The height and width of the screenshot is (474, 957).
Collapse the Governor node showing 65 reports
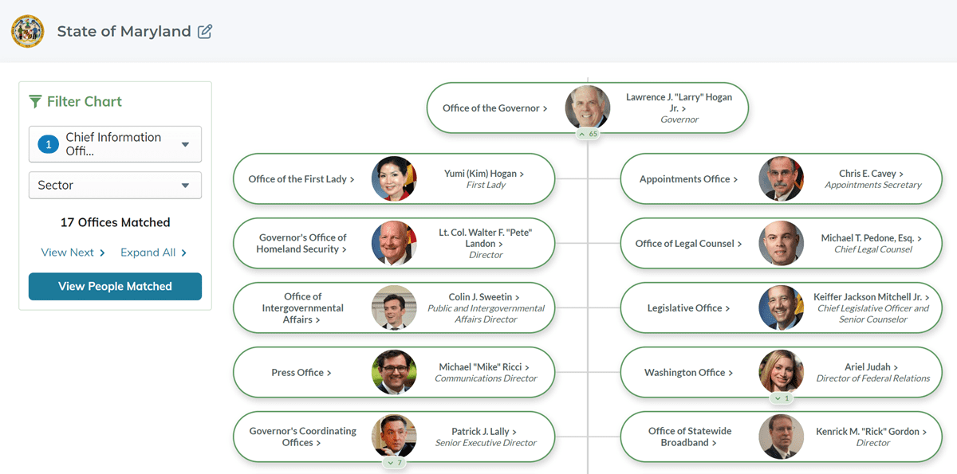point(588,134)
